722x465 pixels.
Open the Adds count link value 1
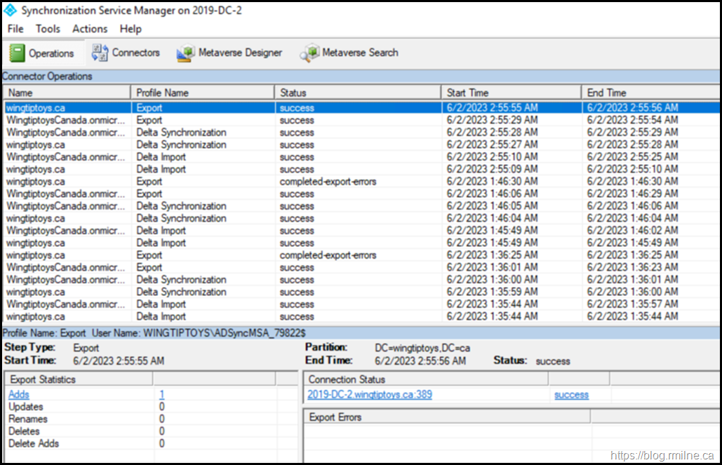pos(162,395)
